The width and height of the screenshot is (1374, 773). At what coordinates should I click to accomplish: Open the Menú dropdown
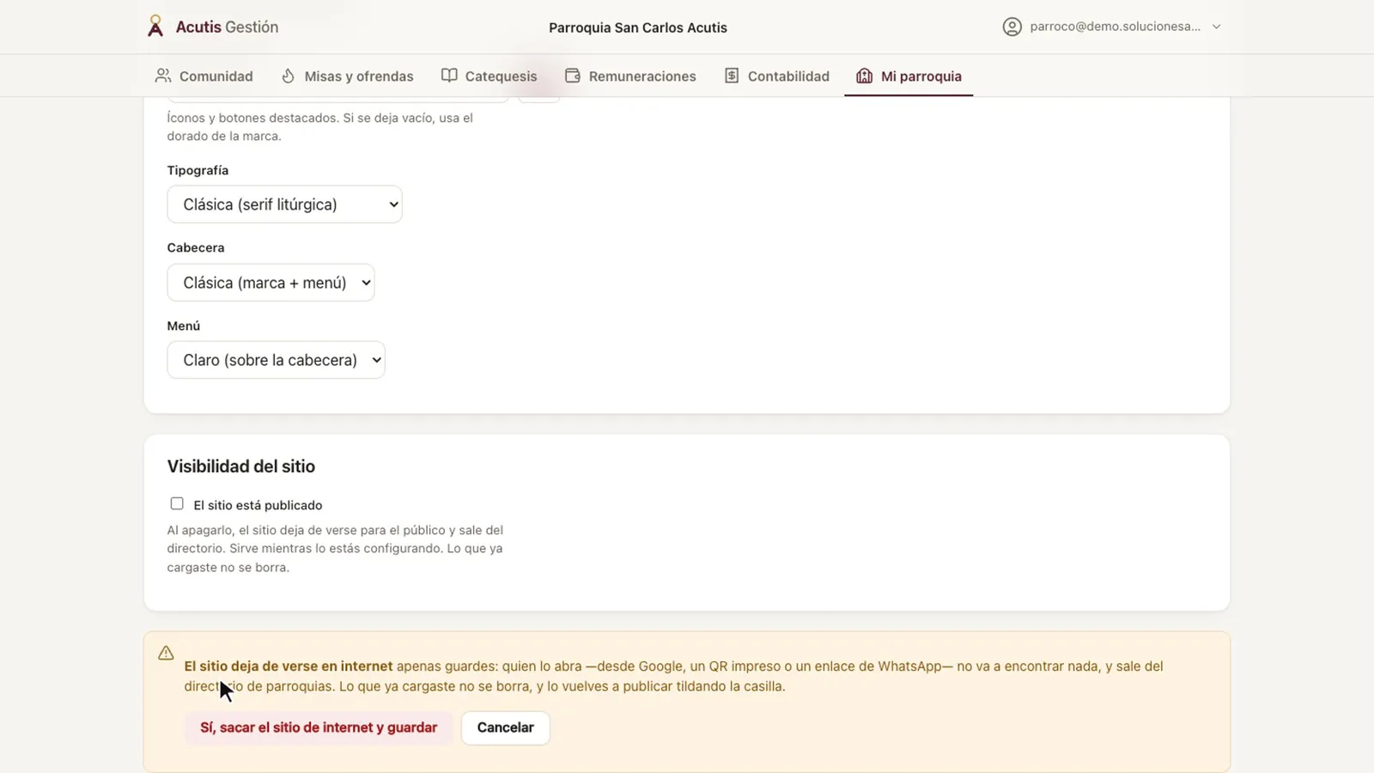pyautogui.click(x=276, y=360)
